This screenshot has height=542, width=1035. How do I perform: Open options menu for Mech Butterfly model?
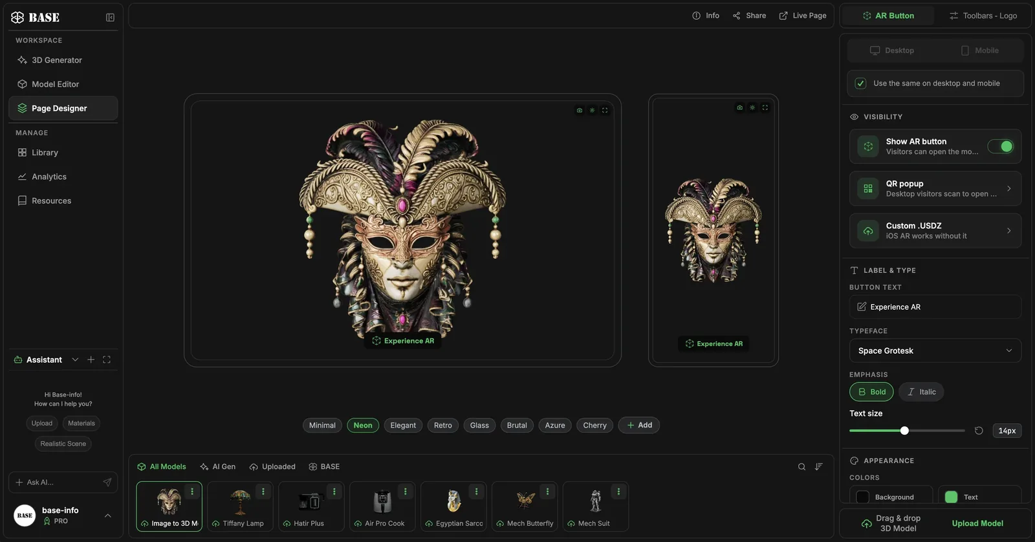(x=547, y=492)
